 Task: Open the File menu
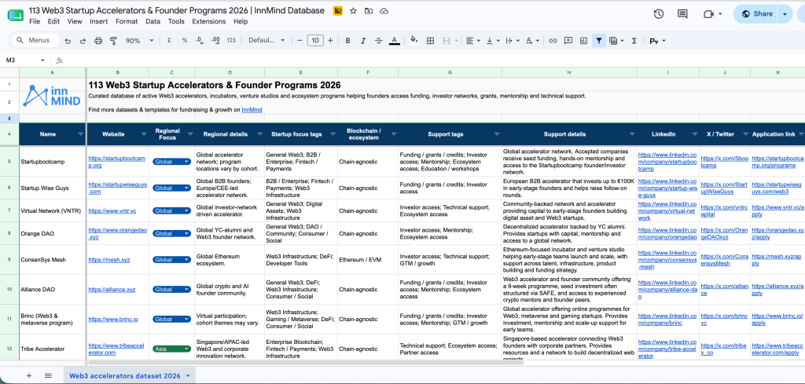tap(35, 21)
